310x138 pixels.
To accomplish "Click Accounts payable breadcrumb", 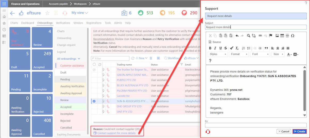I will (x=59, y=4).
